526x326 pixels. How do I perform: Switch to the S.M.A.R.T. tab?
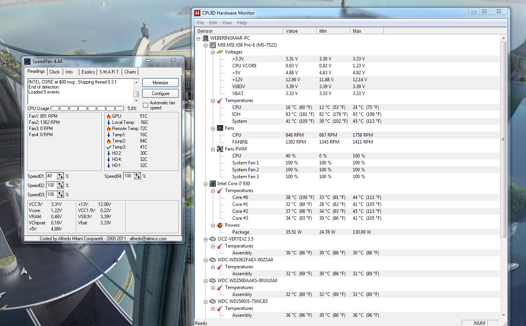coord(109,72)
